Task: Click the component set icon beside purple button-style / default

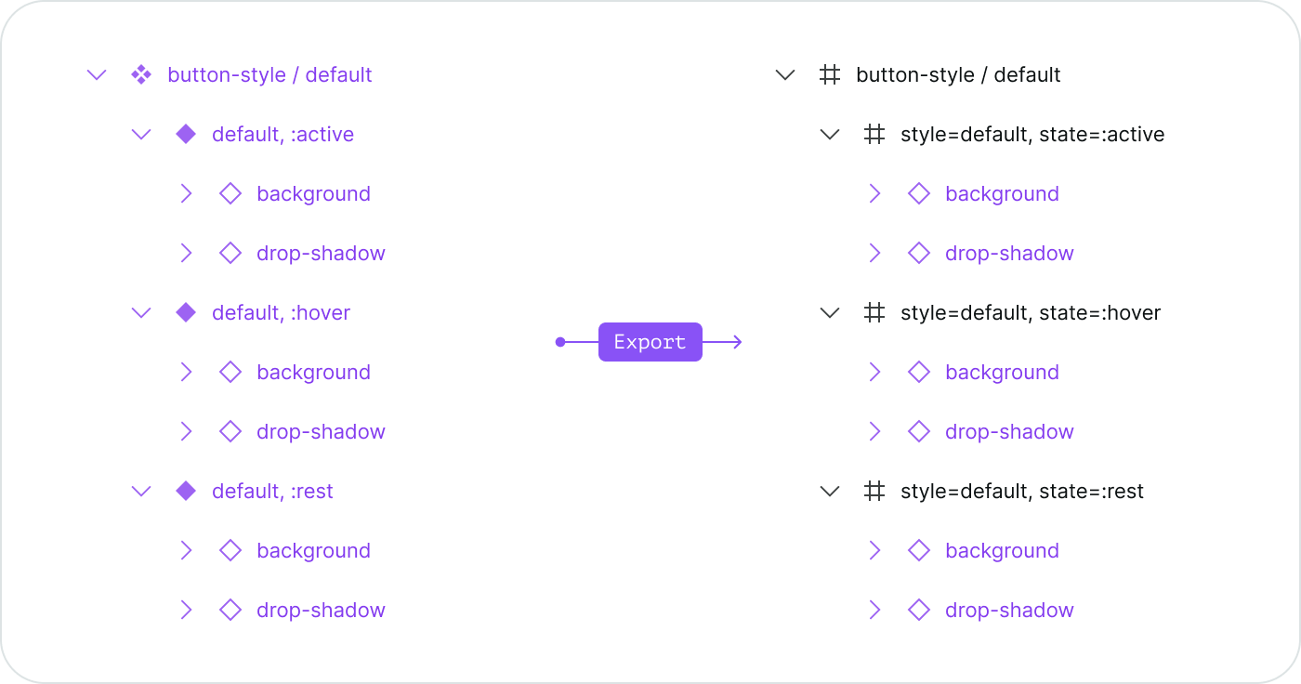Action: tap(141, 75)
